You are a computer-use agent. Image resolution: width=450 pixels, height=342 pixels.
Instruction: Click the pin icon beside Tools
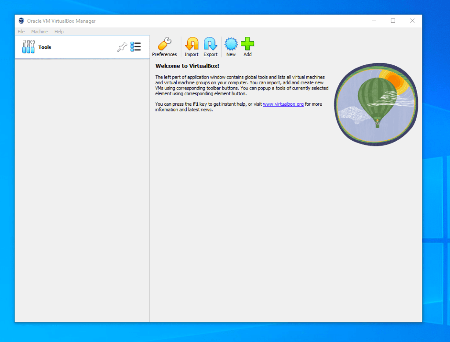[122, 47]
